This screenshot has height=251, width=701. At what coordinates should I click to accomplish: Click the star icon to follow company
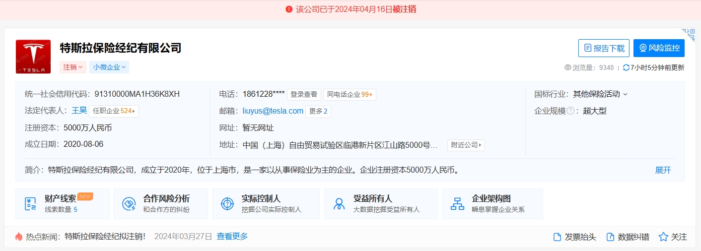click(663, 237)
